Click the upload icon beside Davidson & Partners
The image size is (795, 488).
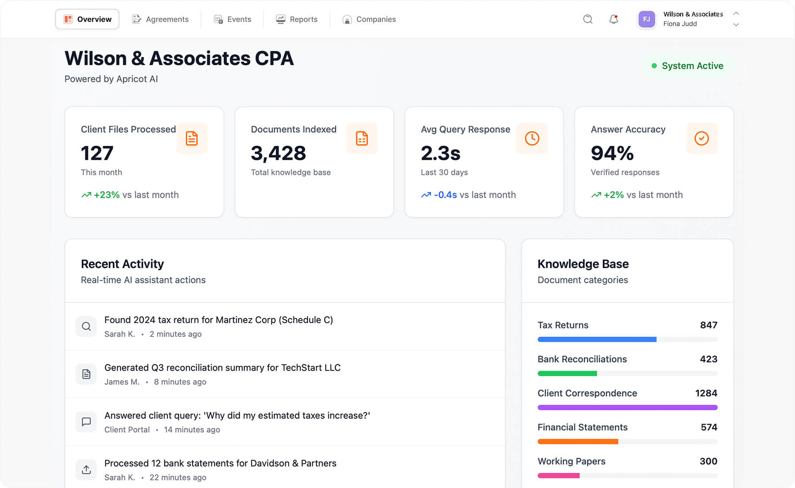click(x=86, y=469)
